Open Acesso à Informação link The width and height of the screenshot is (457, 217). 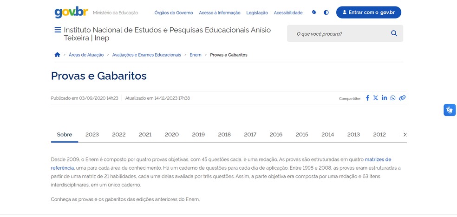[x=220, y=13]
